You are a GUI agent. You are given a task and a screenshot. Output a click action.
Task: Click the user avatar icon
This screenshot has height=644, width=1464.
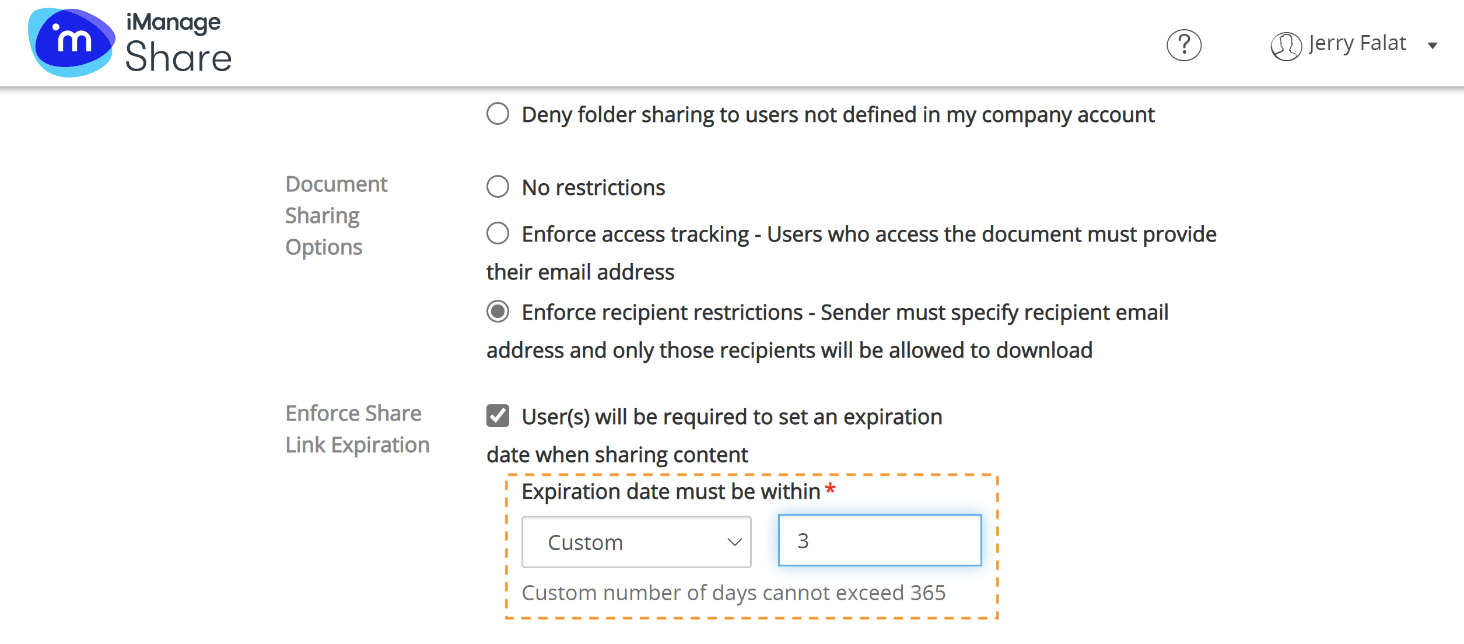1286,46
